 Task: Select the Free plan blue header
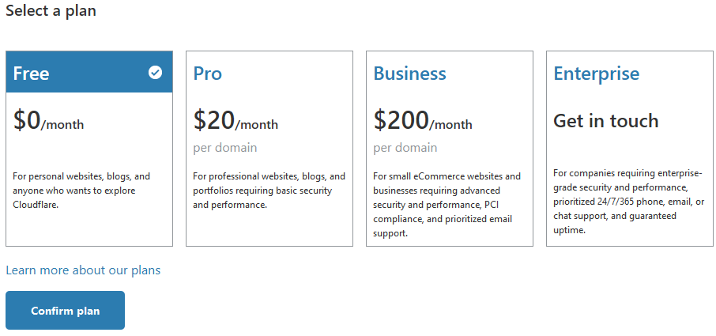coord(79,73)
